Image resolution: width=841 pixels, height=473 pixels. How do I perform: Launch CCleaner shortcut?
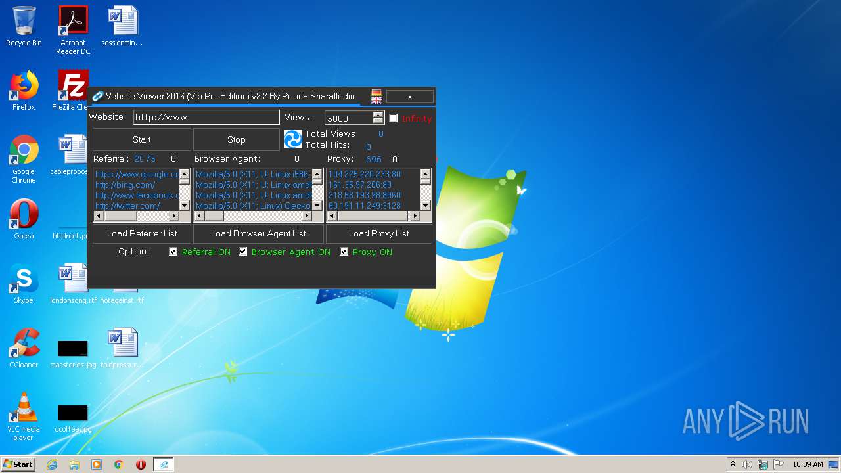(24, 348)
